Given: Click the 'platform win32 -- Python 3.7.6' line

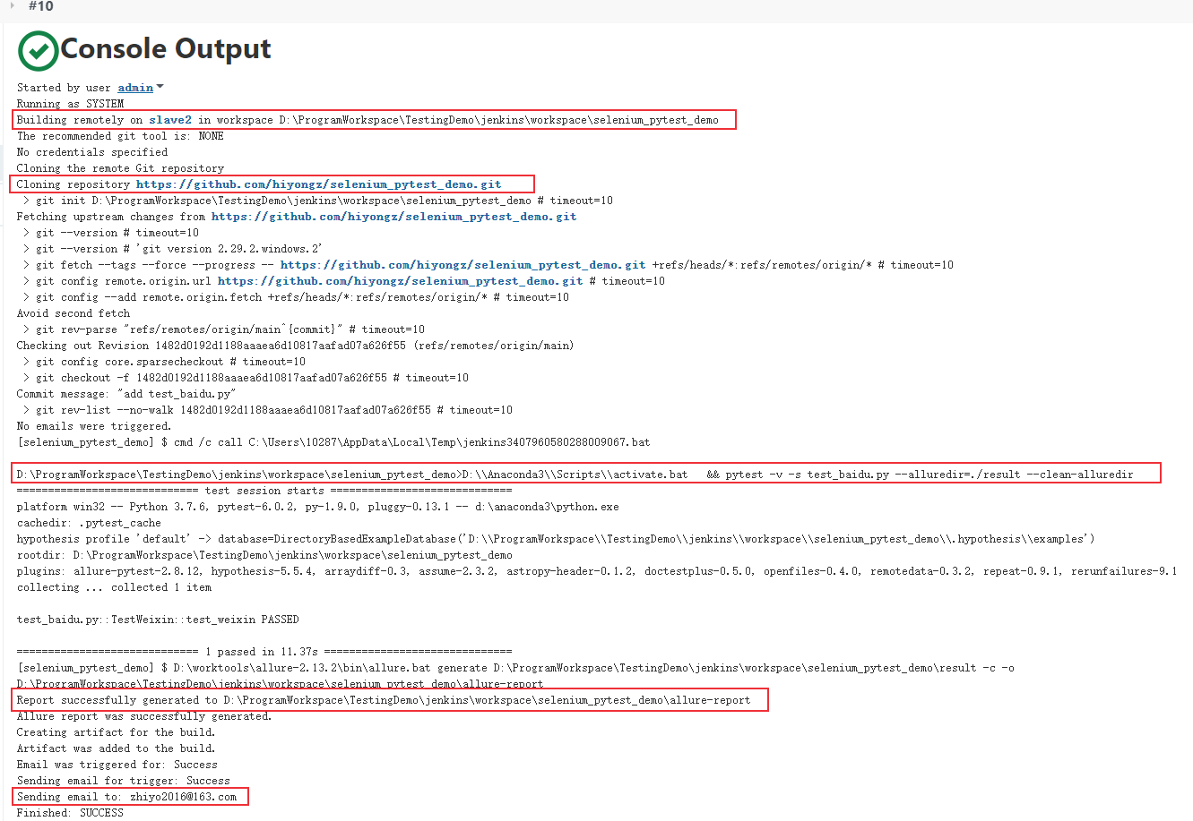Looking at the screenshot, I should pyautogui.click(x=317, y=507).
